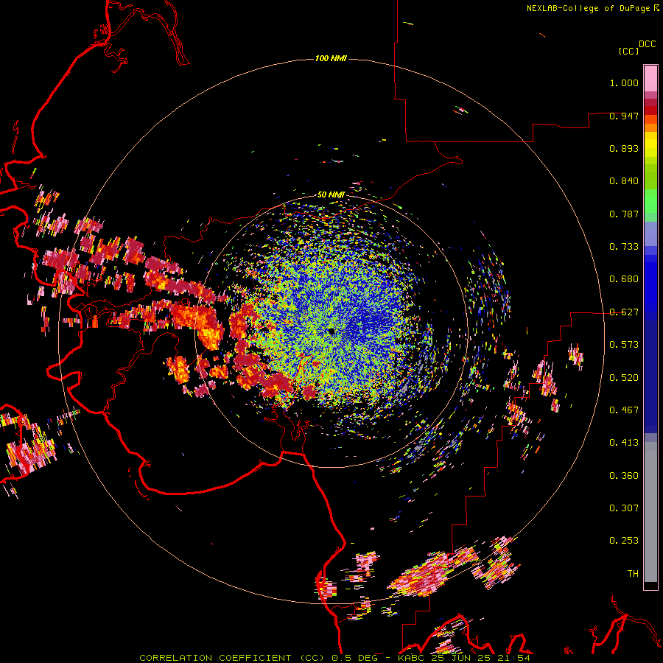
Task: Click the 100 NMI range ring label
Action: pos(331,58)
